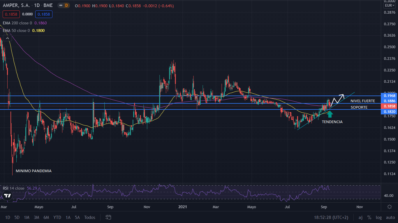
Task: Click the TradingView logo icon
Action: coord(8,195)
